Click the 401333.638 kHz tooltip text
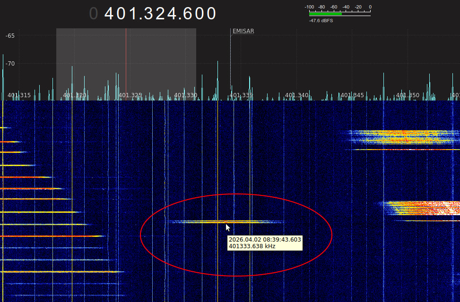 tap(252, 246)
